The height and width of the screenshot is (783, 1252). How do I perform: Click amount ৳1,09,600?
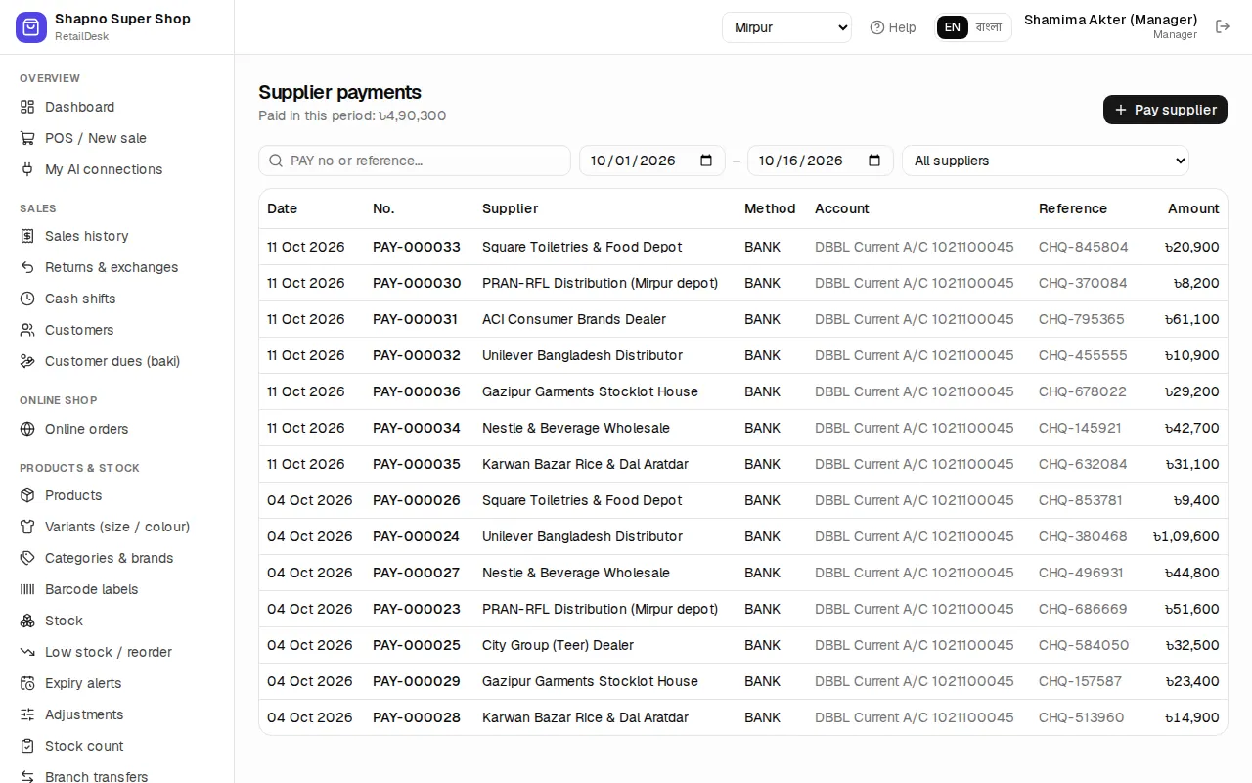(1186, 536)
